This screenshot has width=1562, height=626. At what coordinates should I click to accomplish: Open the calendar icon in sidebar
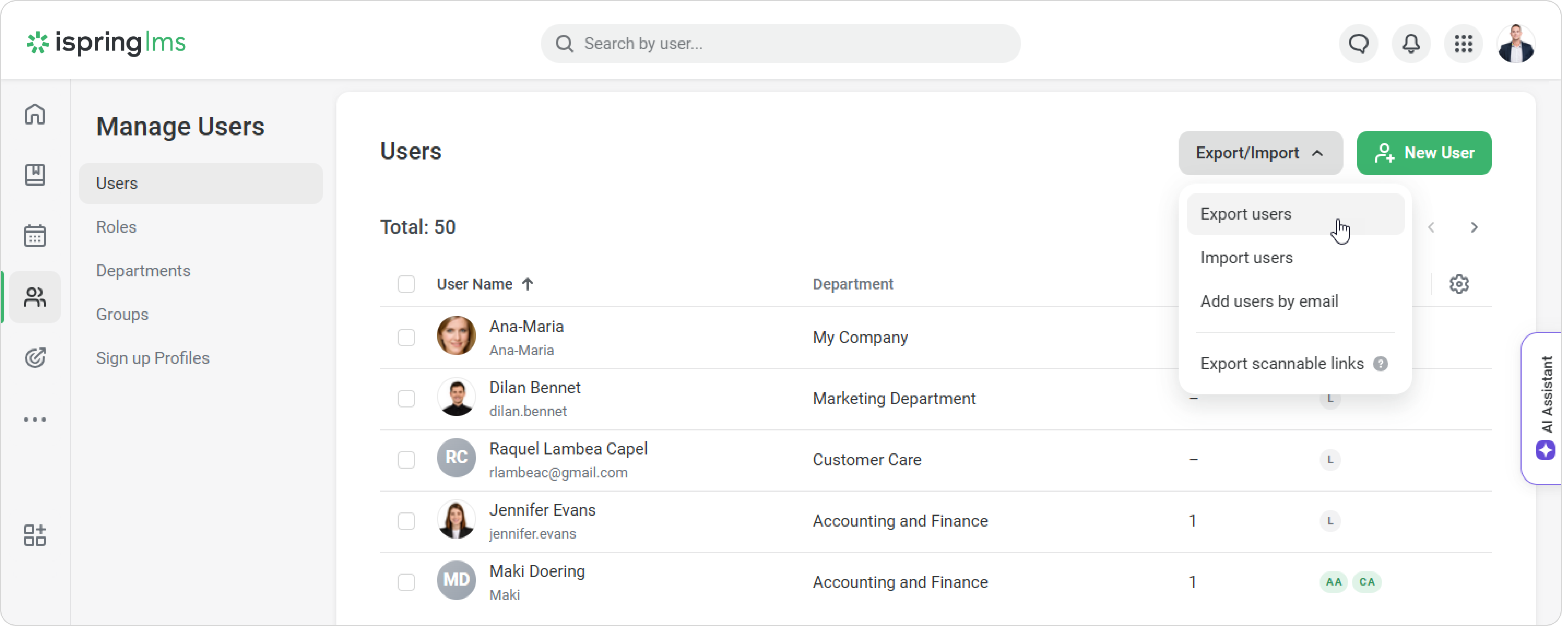(x=35, y=235)
